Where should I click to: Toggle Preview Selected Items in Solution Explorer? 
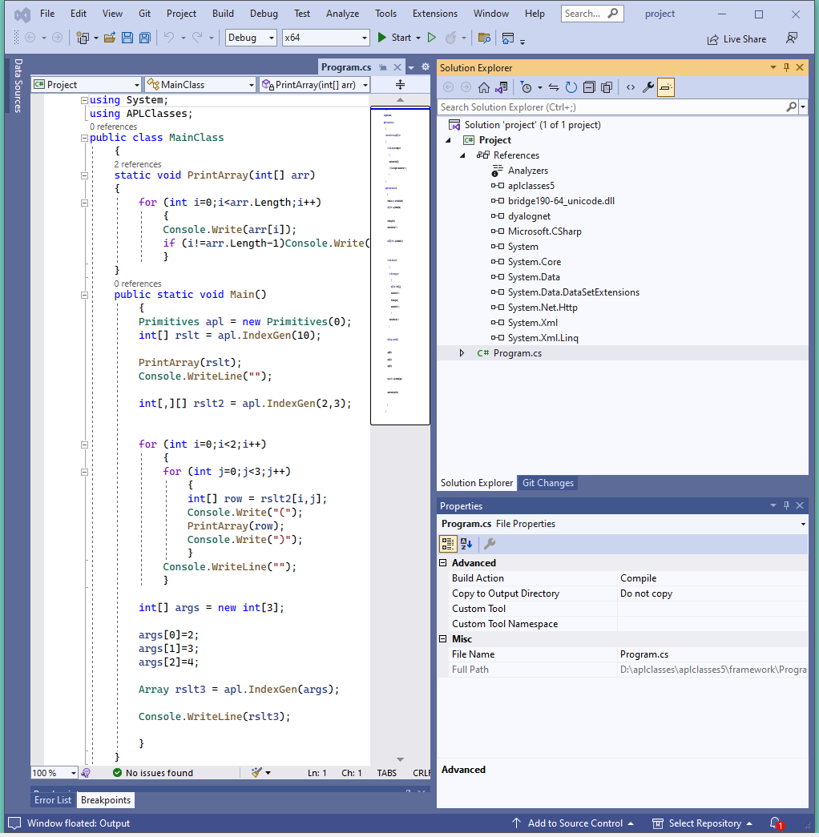[666, 87]
